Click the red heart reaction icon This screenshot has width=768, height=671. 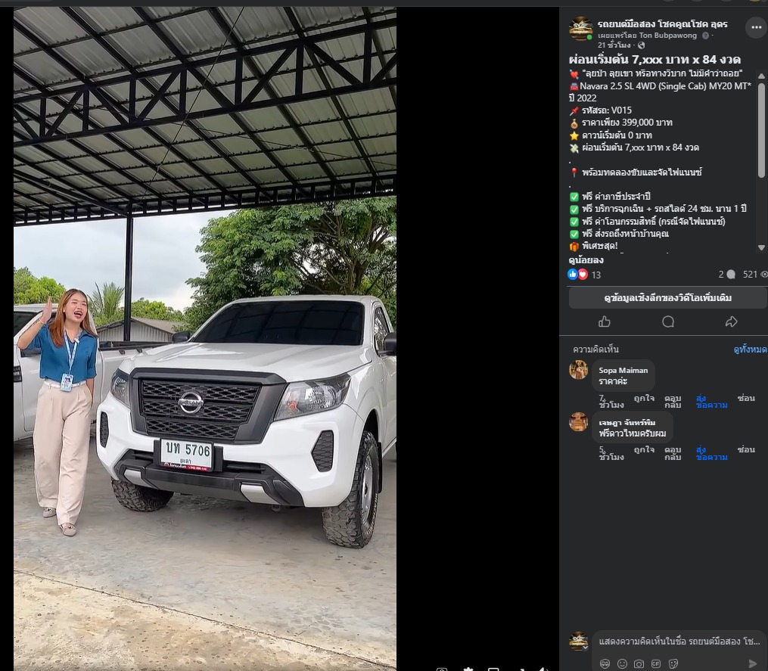[x=583, y=275]
